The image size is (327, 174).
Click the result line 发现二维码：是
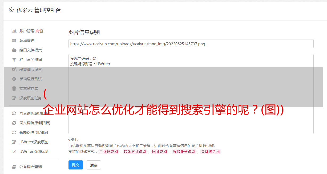[x=83, y=59]
